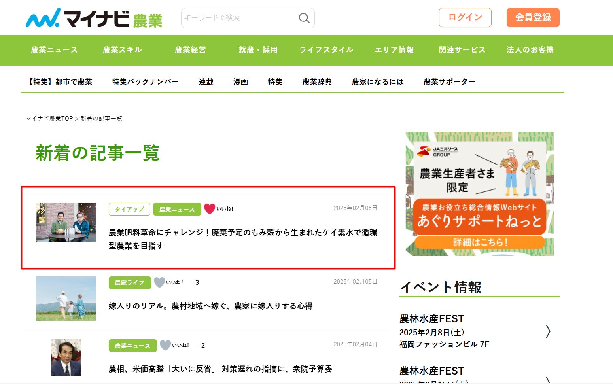Image resolution: width=613 pixels, height=384 pixels.
Task: Click the ログイン button
Action: [x=465, y=17]
